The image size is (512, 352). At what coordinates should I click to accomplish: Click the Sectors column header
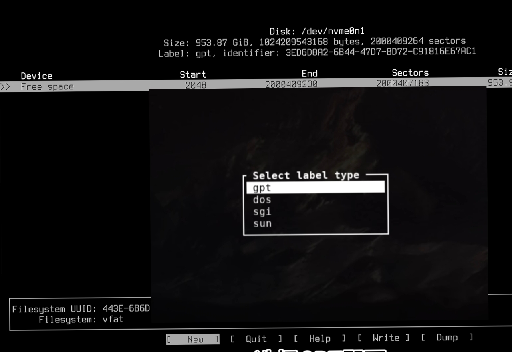pyautogui.click(x=410, y=72)
